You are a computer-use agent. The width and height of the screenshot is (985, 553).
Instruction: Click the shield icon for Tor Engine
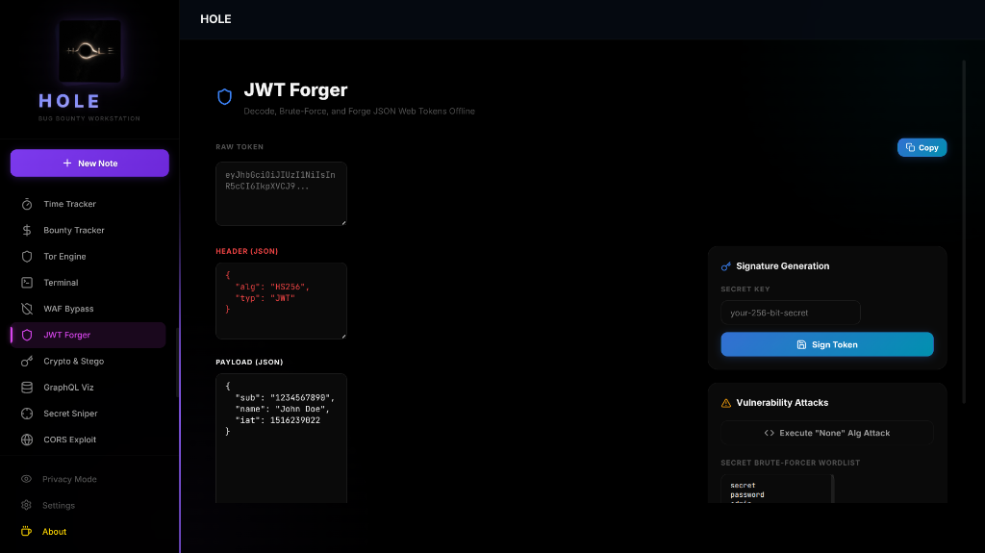point(27,257)
